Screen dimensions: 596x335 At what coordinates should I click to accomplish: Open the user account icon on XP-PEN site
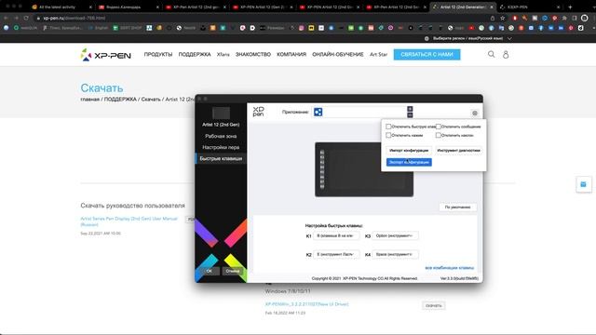(506, 55)
